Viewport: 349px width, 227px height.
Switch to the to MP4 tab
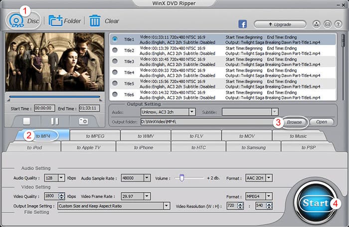[x=43, y=135]
